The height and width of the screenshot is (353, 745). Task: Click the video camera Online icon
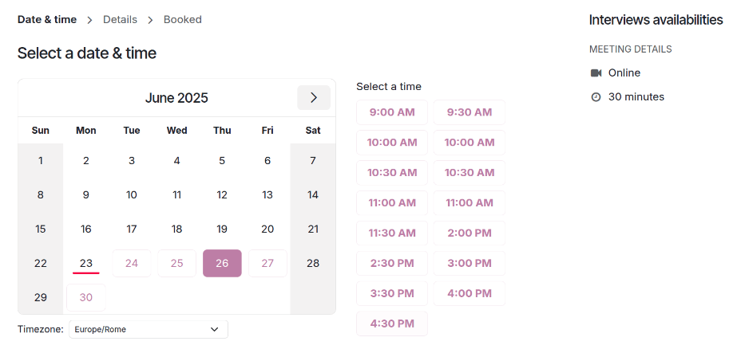click(x=596, y=73)
